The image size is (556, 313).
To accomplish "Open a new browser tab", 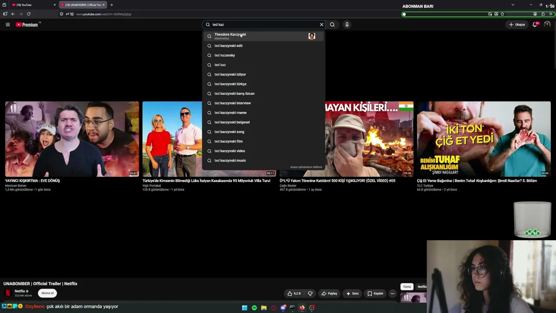I will [112, 5].
